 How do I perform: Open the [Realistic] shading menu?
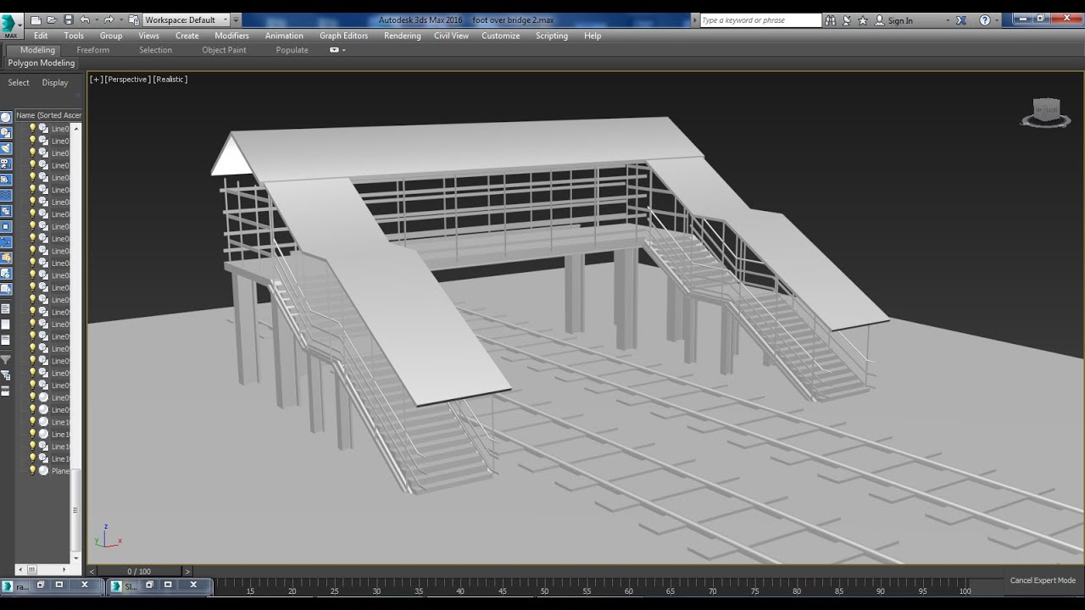pyautogui.click(x=170, y=79)
